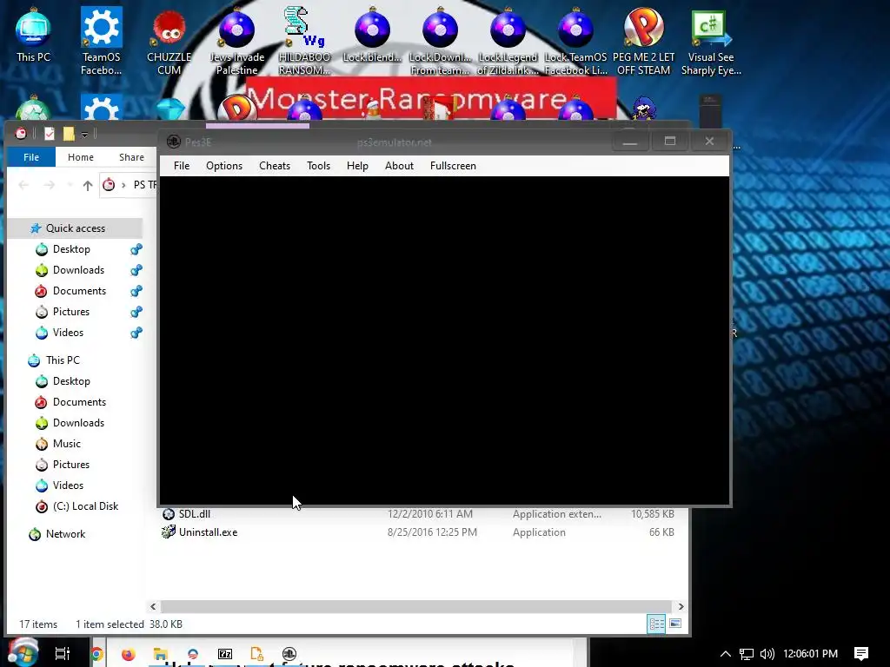This screenshot has height=667, width=890.
Task: Open the Tools menu in the emulator
Action: pyautogui.click(x=318, y=166)
